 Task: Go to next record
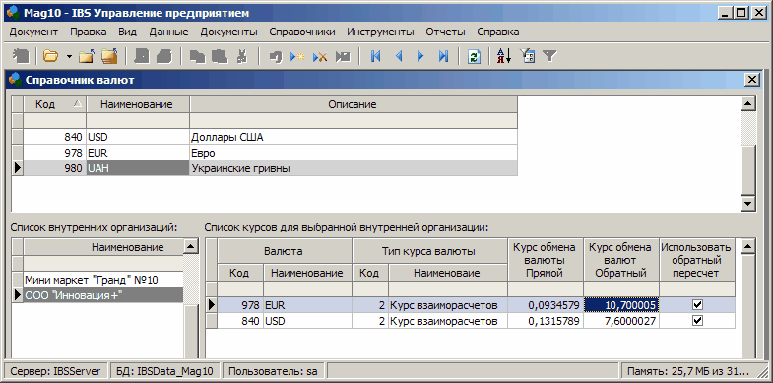point(420,57)
